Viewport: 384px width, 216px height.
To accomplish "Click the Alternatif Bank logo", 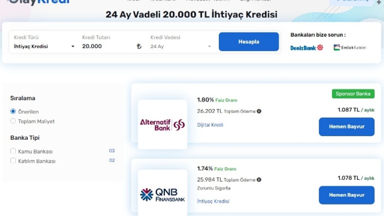I will [162, 124].
